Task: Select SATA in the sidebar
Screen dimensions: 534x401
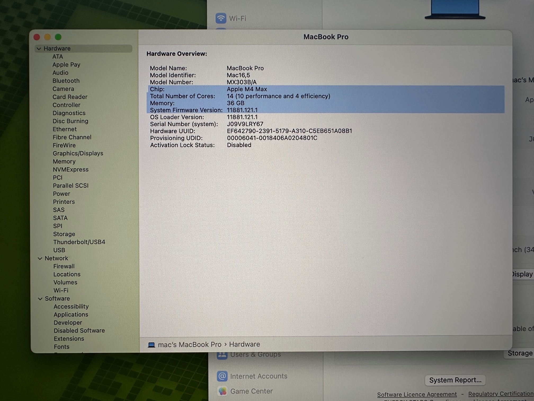Action: 60,218
